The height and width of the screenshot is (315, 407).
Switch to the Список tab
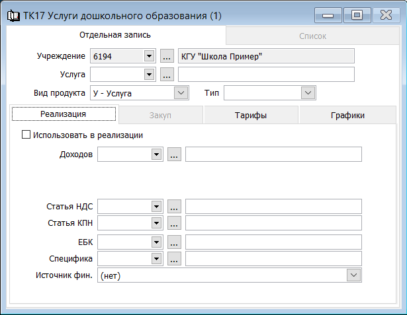point(312,36)
